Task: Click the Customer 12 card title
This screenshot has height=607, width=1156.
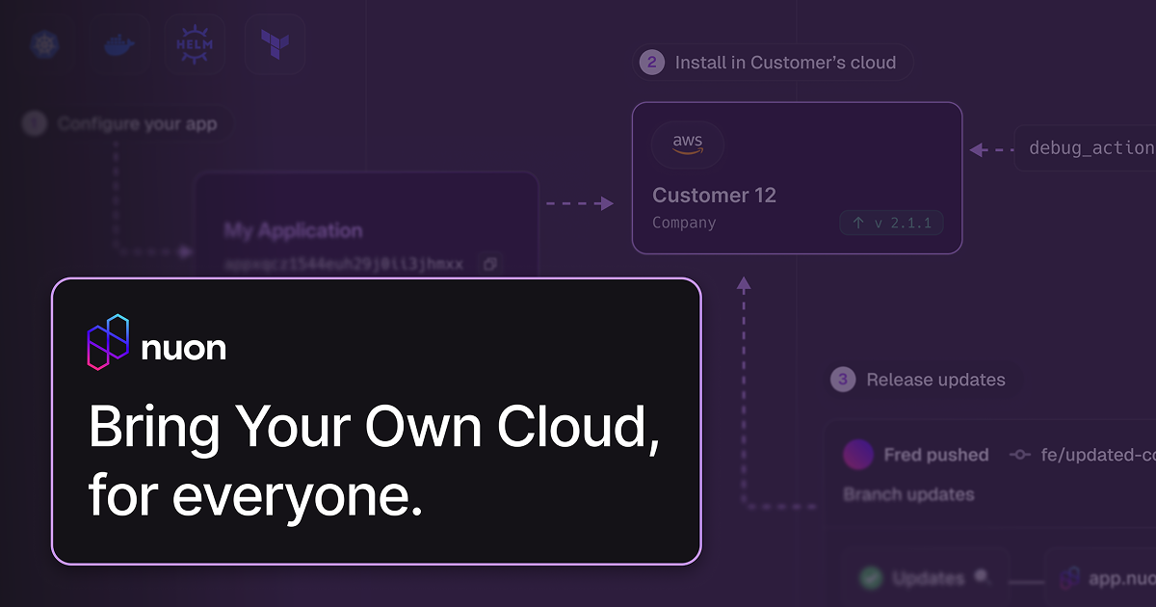Action: click(x=714, y=196)
